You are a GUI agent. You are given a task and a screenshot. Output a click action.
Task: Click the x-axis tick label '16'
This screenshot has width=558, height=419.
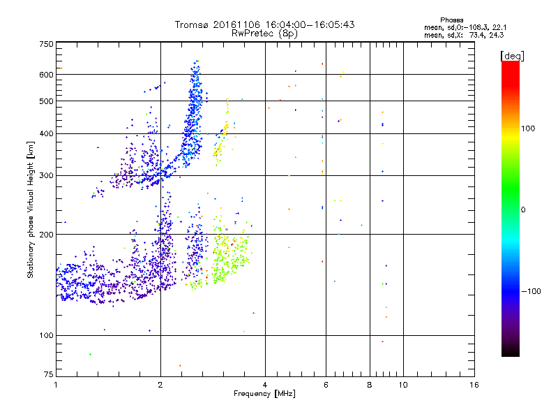pos(474,385)
